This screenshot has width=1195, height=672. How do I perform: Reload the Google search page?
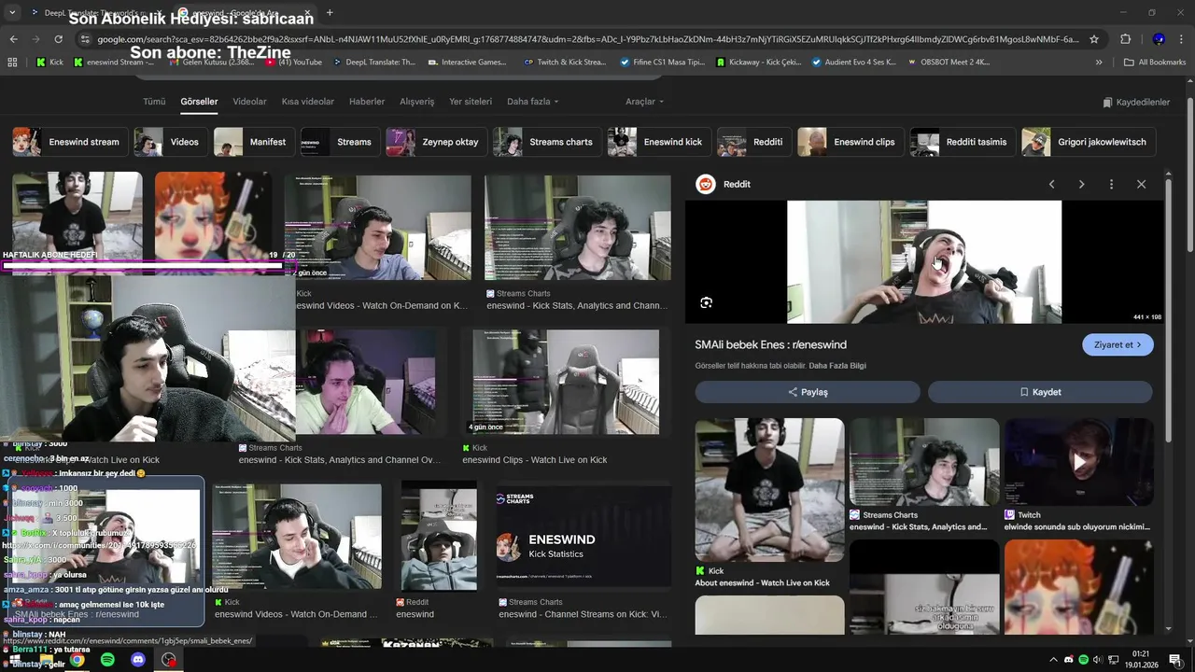point(58,39)
